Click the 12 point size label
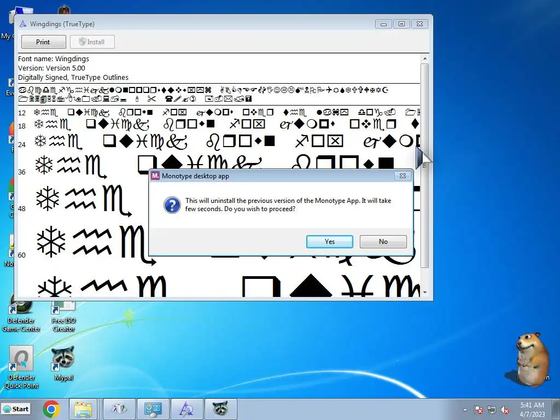560x420 pixels. 22,113
